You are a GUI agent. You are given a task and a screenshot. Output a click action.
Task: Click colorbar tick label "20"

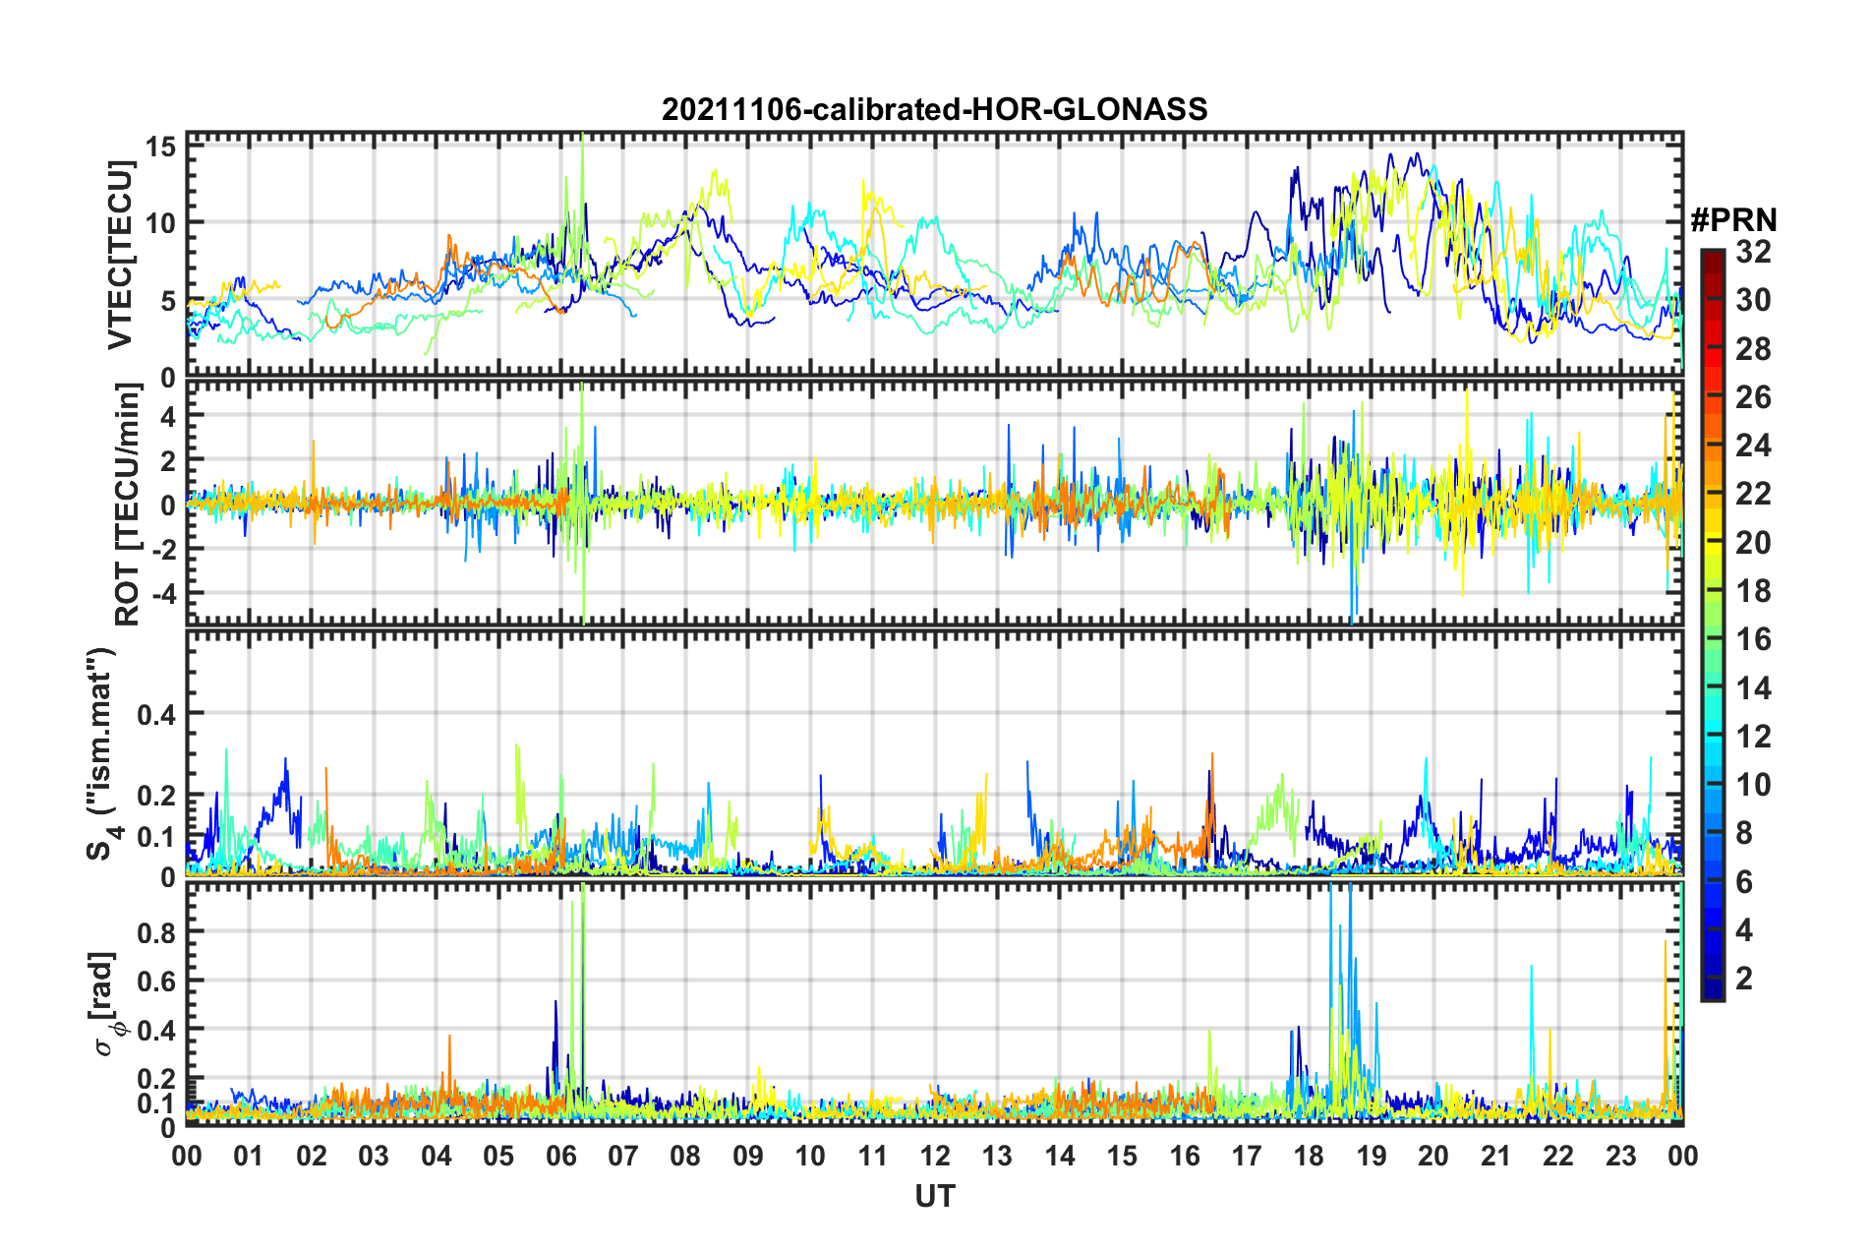1753,543
